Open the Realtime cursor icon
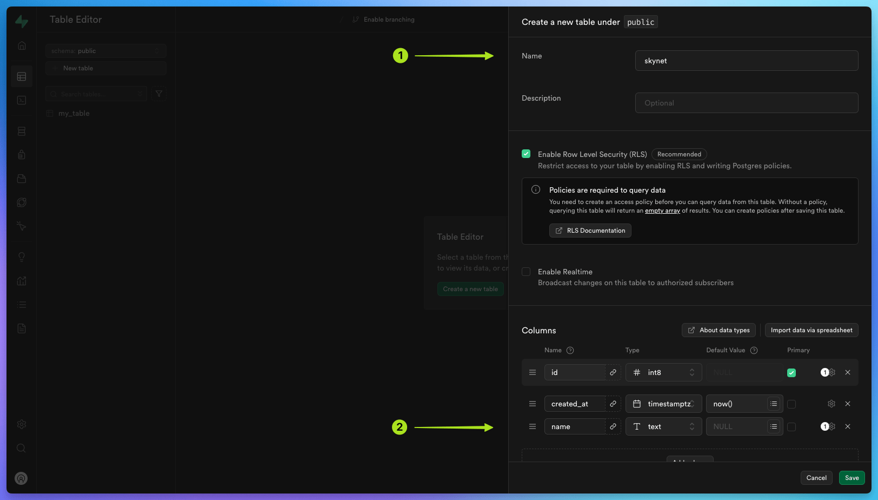 click(x=22, y=226)
